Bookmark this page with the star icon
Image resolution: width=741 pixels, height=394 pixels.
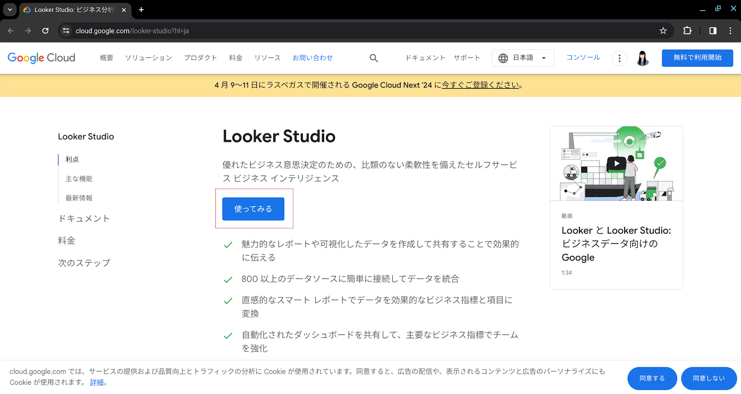coord(663,31)
